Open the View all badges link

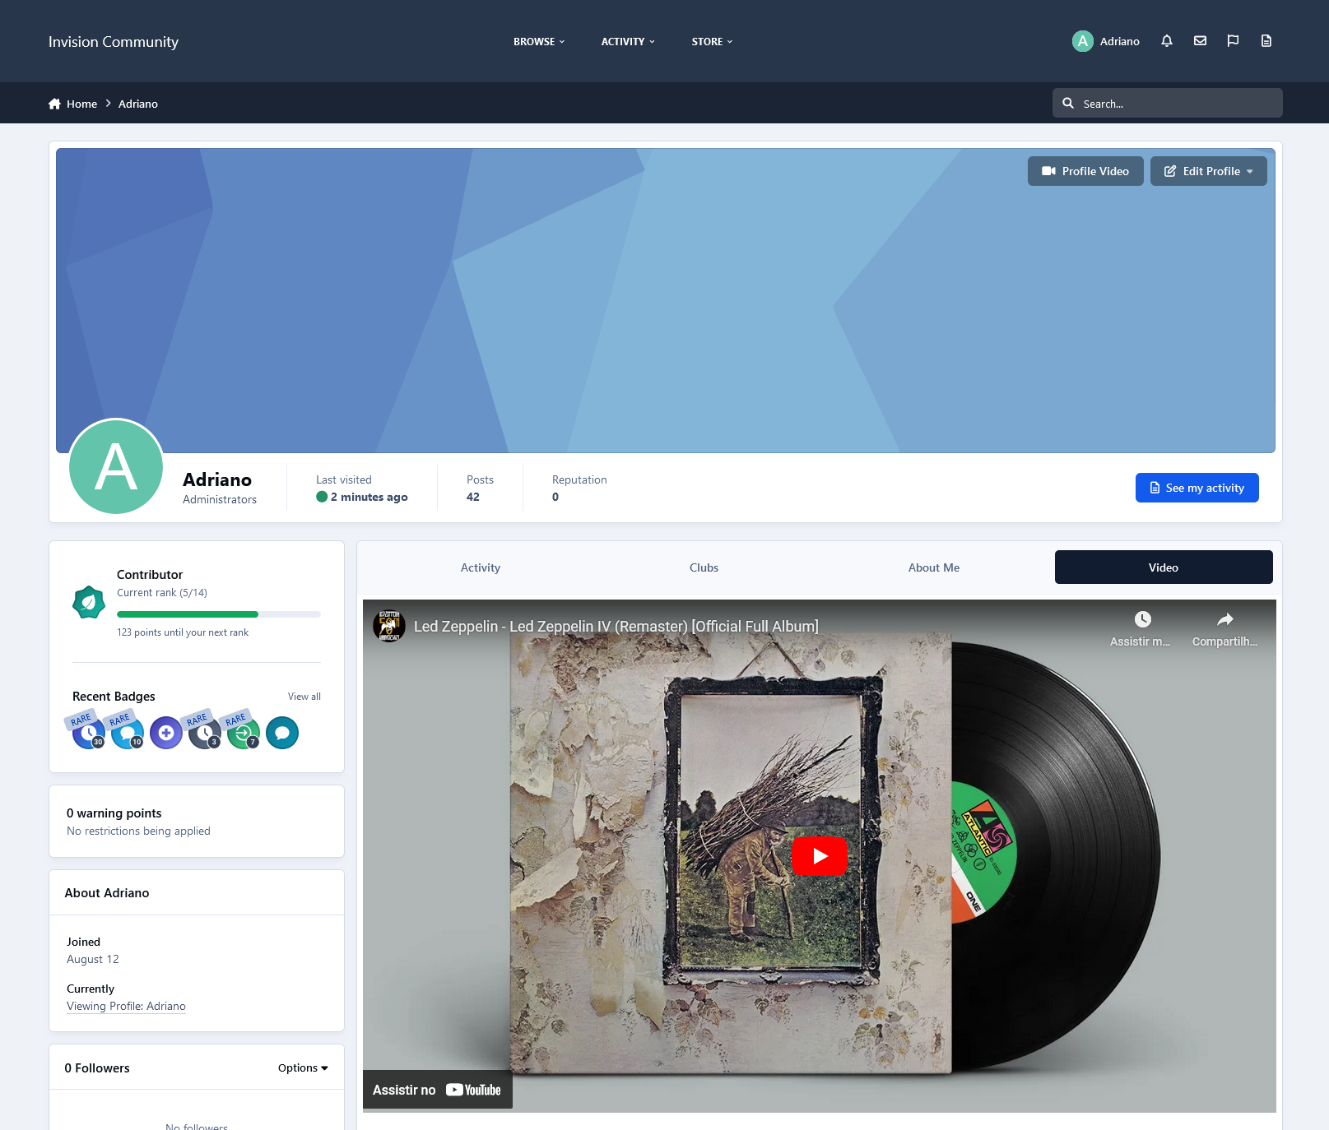point(304,697)
